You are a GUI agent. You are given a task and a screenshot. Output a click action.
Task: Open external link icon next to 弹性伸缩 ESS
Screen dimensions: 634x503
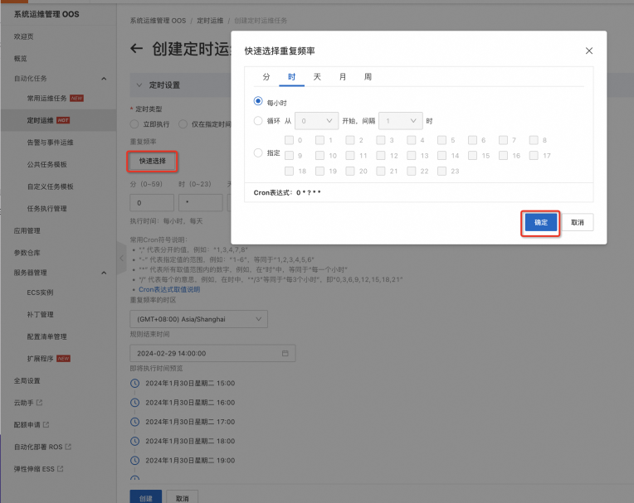(x=61, y=469)
